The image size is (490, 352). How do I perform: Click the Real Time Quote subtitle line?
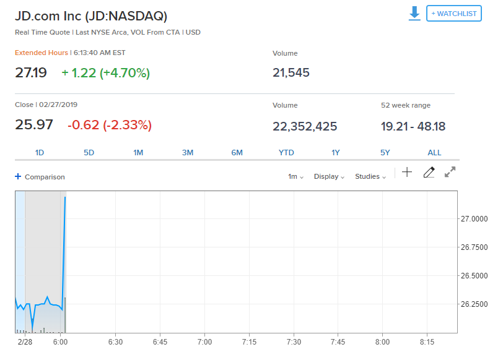coord(108,32)
